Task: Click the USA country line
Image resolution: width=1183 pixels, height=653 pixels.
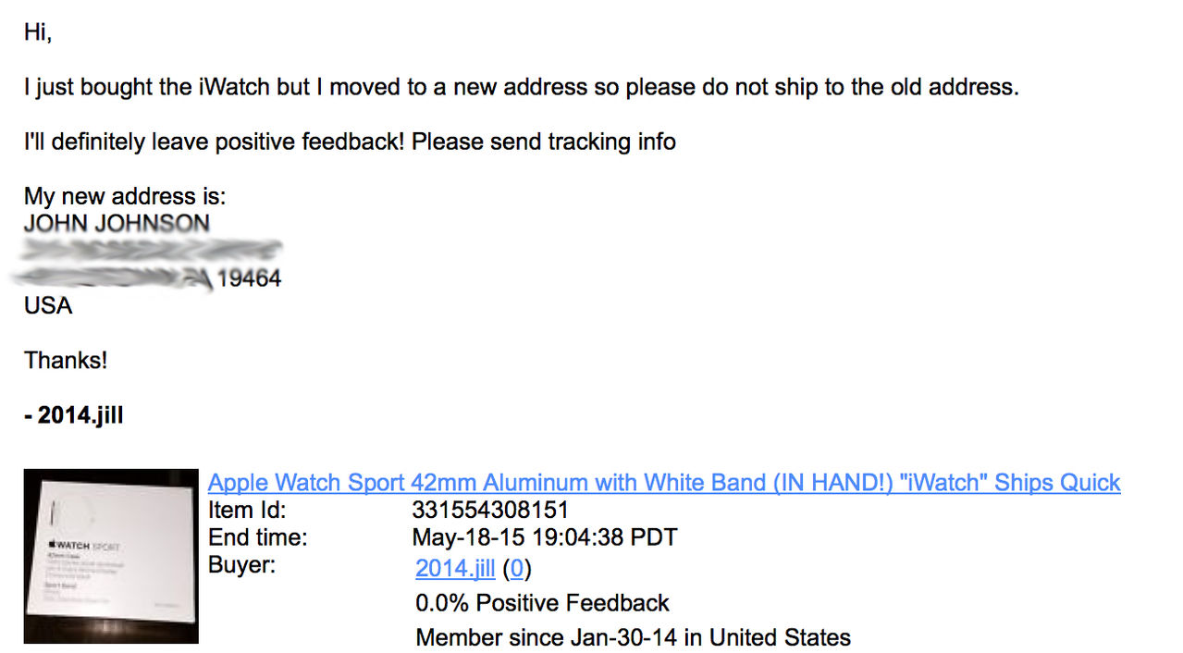Action: click(48, 305)
